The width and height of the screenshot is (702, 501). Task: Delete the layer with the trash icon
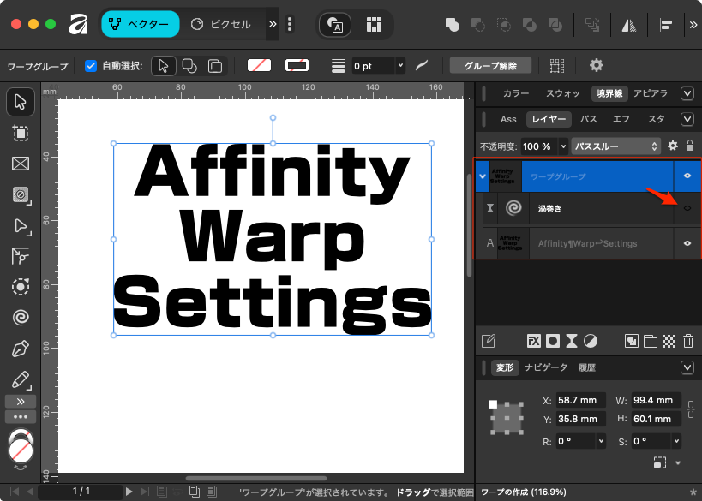[x=687, y=341]
